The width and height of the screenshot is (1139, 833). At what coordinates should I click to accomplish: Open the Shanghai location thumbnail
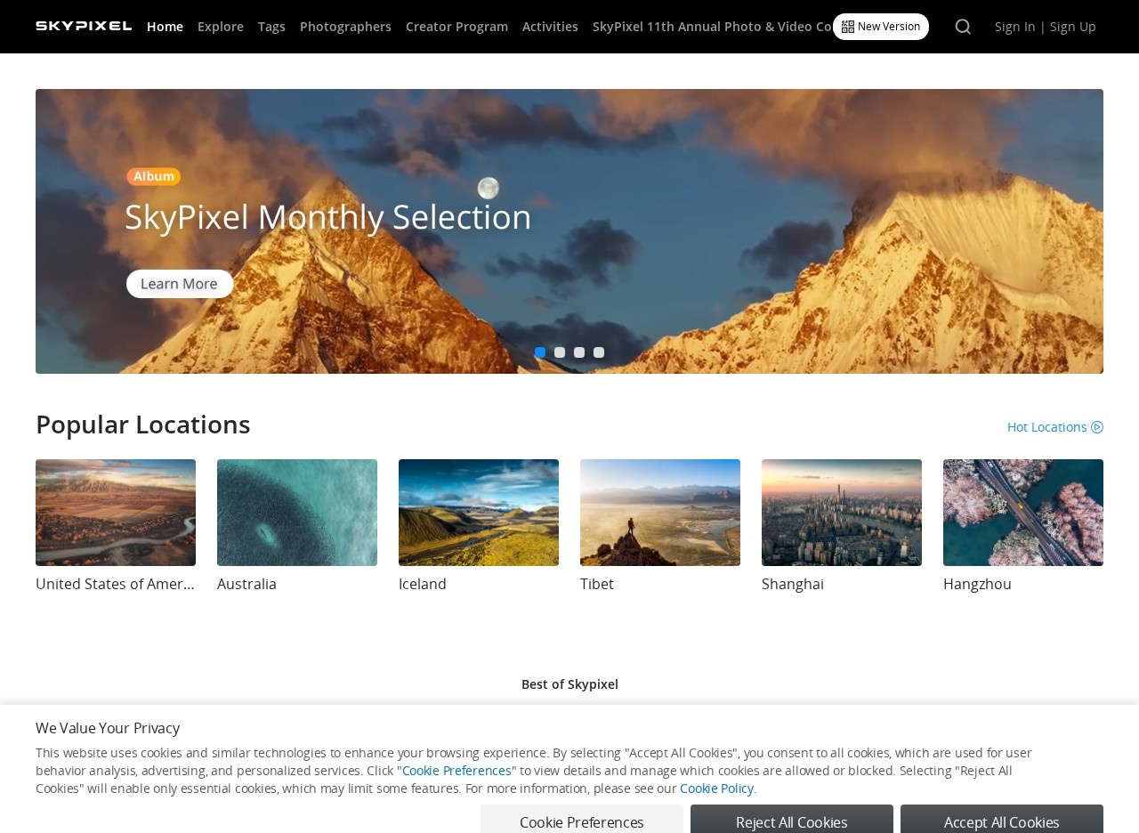pos(842,513)
